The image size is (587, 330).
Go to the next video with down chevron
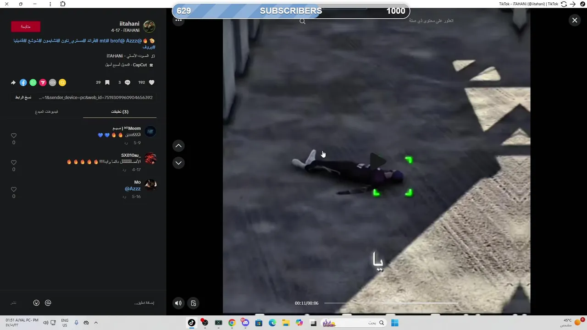(x=178, y=163)
